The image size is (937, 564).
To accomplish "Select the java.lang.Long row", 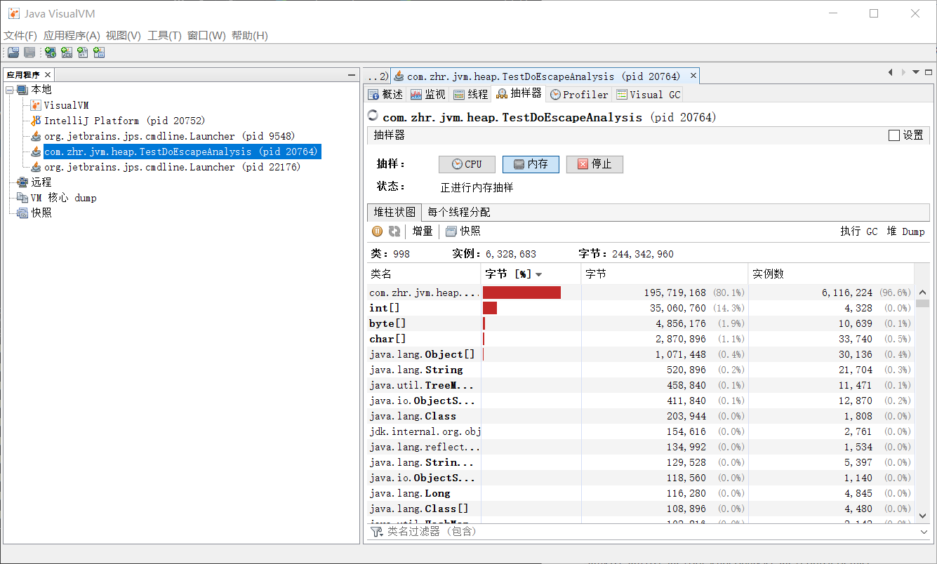I will click(x=640, y=493).
